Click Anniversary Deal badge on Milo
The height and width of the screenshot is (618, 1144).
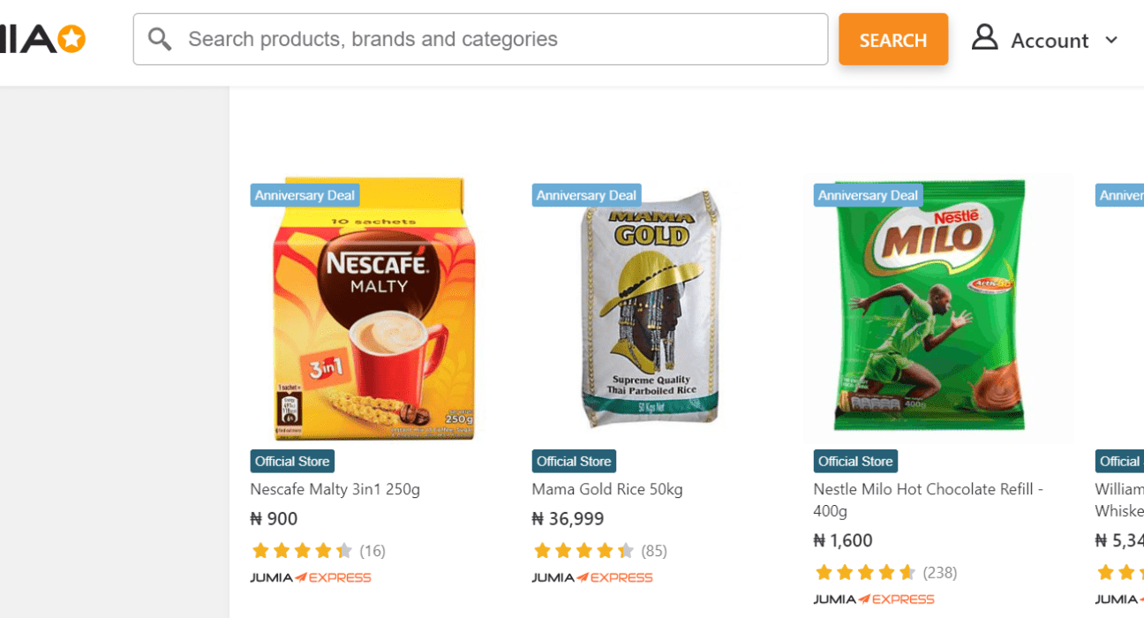pos(868,195)
